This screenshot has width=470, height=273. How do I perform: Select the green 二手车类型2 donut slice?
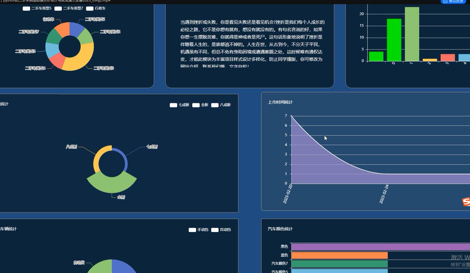[x=86, y=37]
